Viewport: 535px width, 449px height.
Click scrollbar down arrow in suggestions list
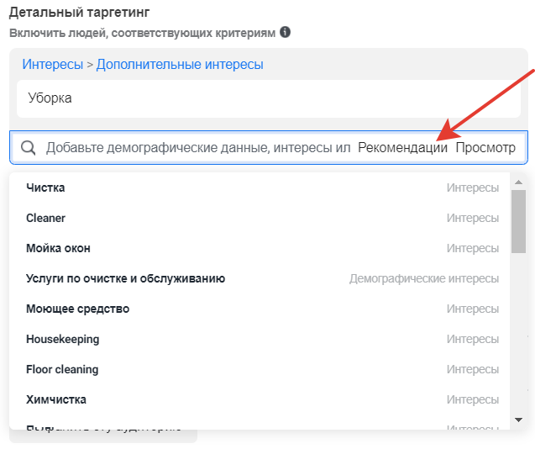(518, 419)
